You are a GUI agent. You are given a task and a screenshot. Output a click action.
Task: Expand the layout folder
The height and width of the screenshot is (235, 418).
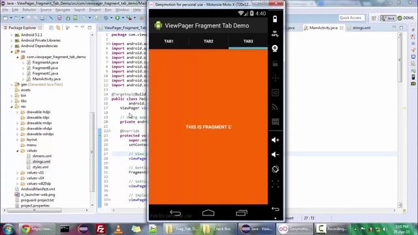(18, 140)
